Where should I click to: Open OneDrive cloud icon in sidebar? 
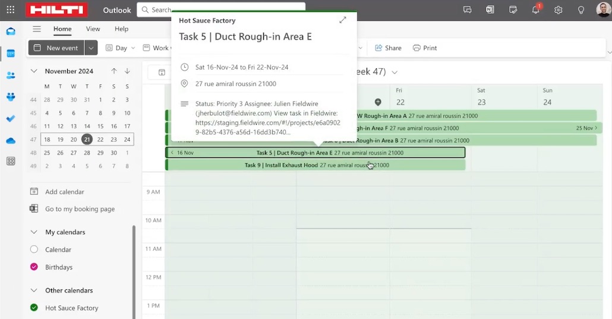pos(11,140)
